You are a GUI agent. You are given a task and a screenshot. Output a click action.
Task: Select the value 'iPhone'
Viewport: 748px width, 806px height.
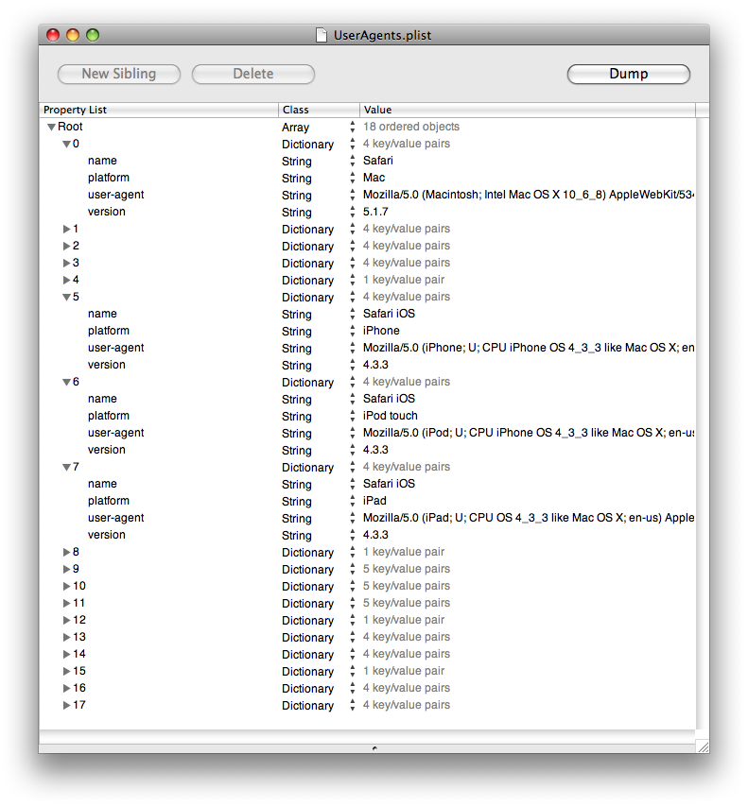(x=381, y=331)
